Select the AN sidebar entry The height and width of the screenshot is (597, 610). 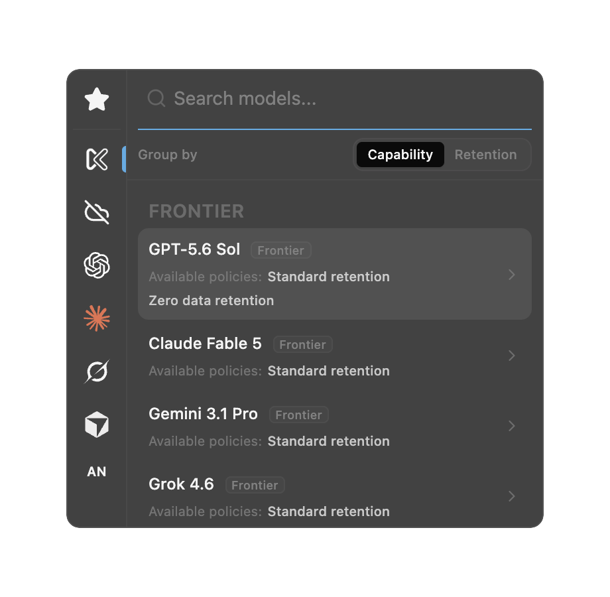coord(97,472)
